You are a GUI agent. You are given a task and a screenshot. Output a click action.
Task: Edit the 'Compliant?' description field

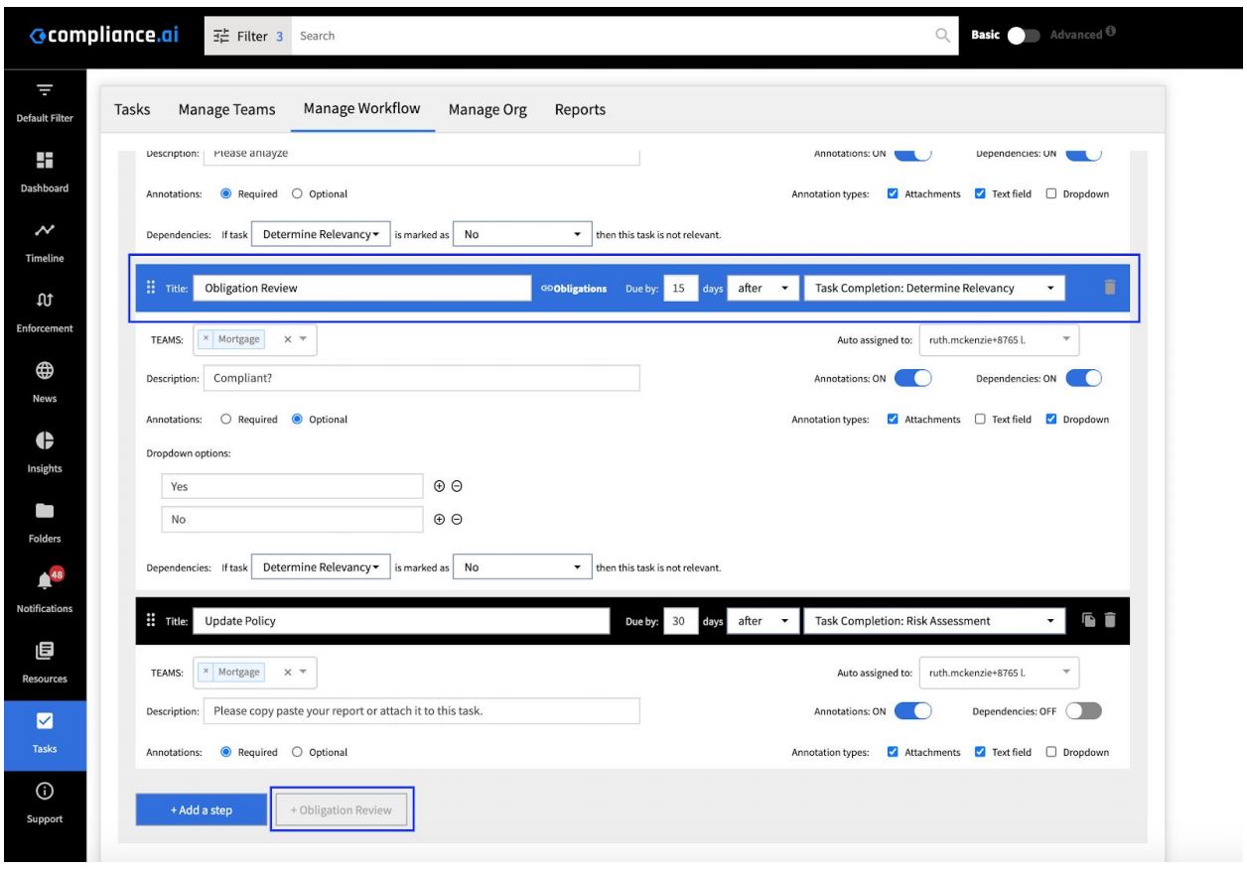[x=422, y=378]
